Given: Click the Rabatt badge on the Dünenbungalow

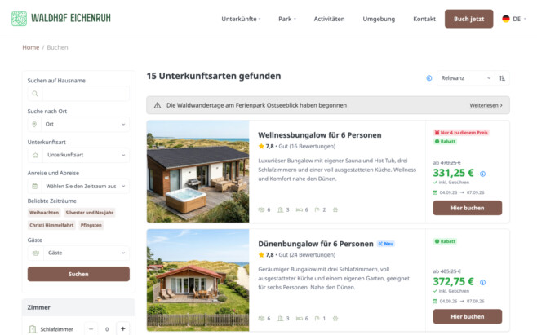Looking at the screenshot, I should (445, 241).
